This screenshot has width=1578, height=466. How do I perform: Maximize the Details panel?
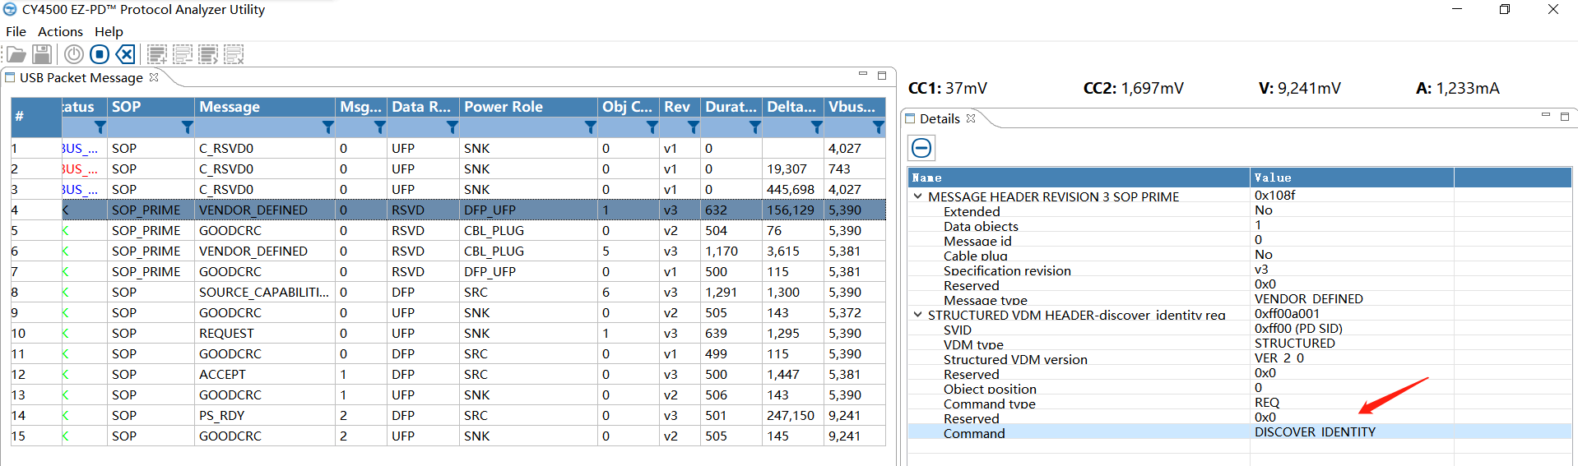1565,116
